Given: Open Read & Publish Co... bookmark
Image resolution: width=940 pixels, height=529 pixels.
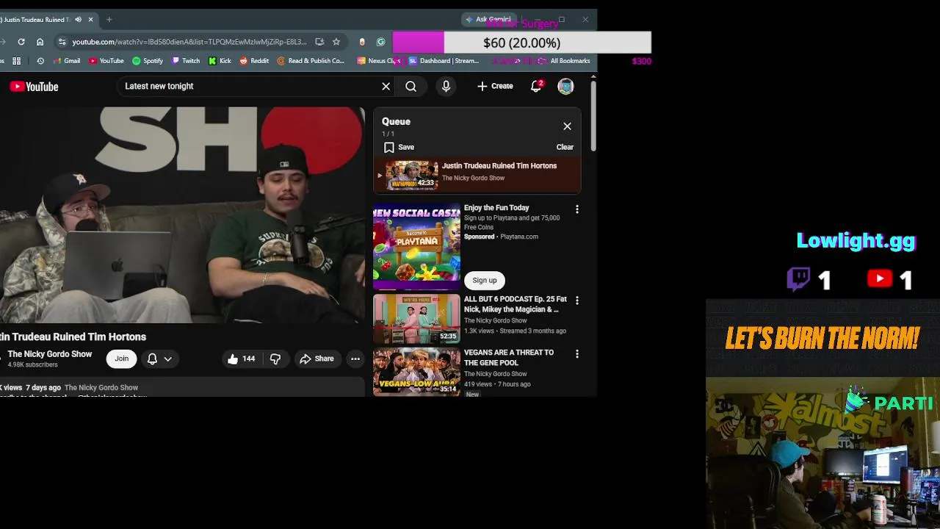Looking at the screenshot, I should [x=311, y=61].
